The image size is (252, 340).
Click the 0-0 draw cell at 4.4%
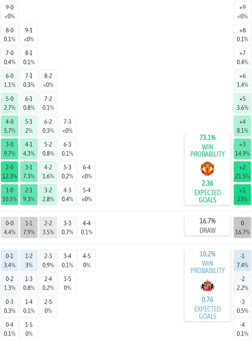click(10, 227)
